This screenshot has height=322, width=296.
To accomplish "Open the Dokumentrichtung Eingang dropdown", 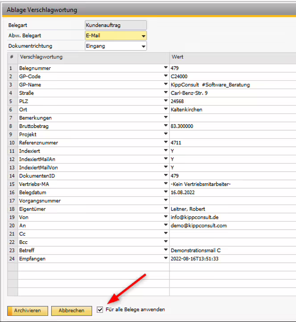I will tap(143, 46).
